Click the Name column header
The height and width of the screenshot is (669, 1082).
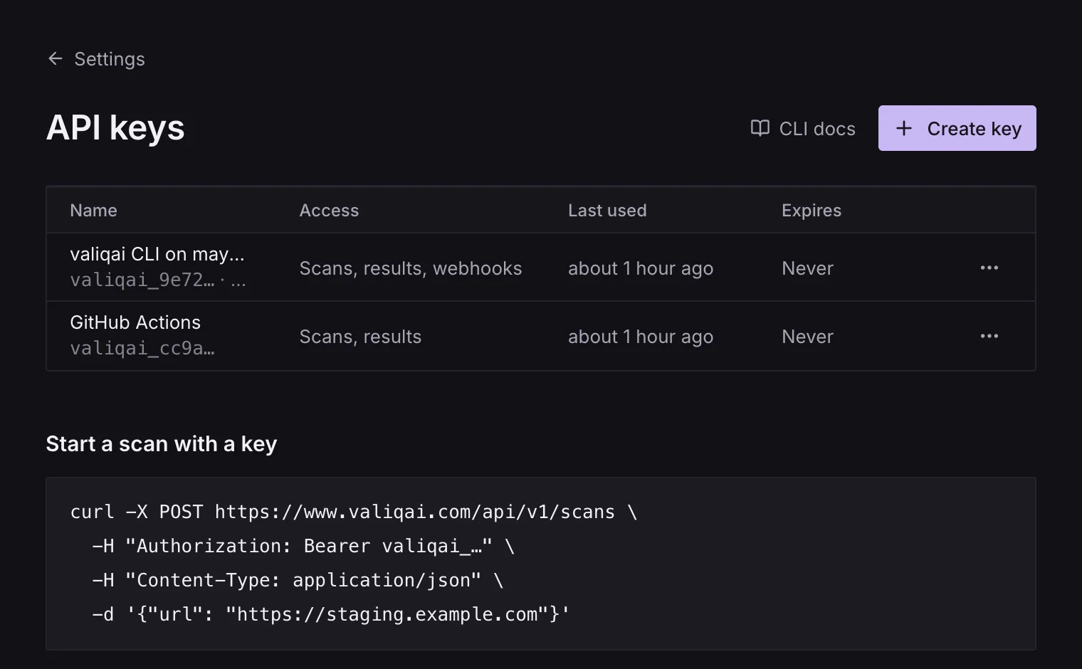click(x=93, y=210)
